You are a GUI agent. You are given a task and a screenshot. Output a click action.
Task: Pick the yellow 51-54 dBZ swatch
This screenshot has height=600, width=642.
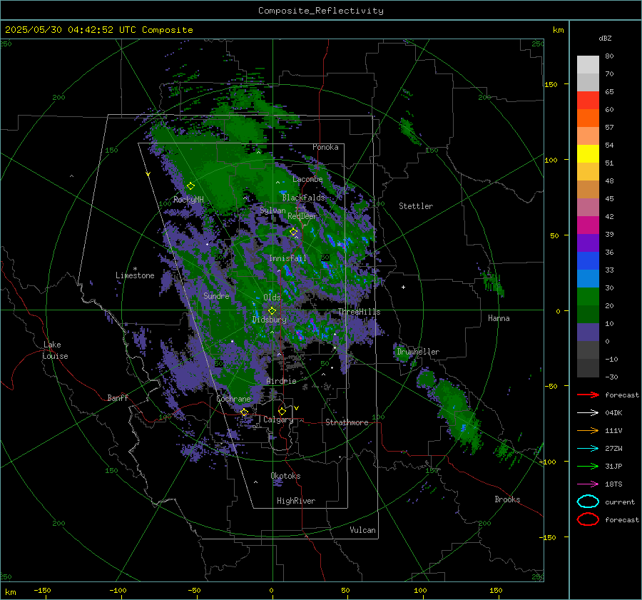(588, 153)
